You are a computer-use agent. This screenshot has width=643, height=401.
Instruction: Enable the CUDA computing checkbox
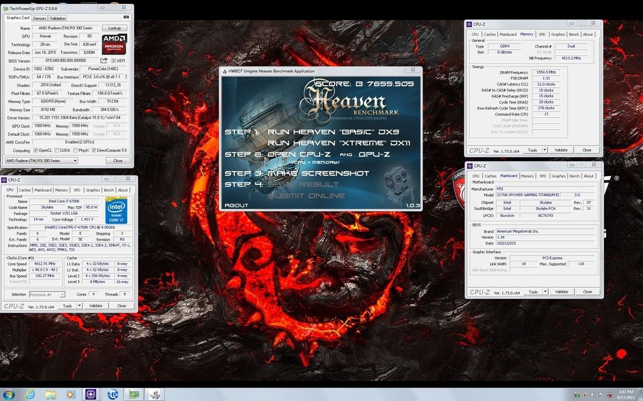pyautogui.click(x=58, y=150)
